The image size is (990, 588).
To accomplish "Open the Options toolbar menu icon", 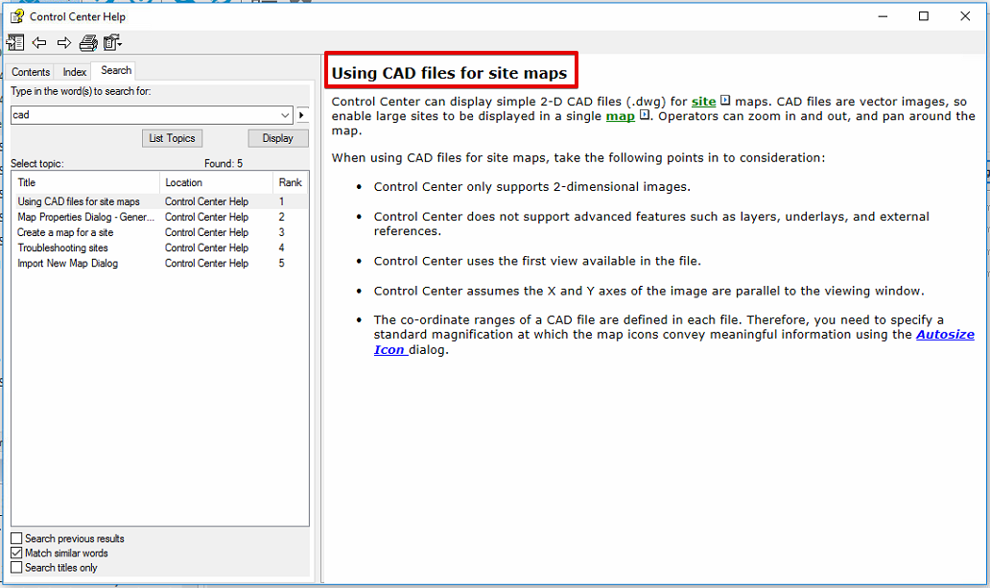I will 112,42.
